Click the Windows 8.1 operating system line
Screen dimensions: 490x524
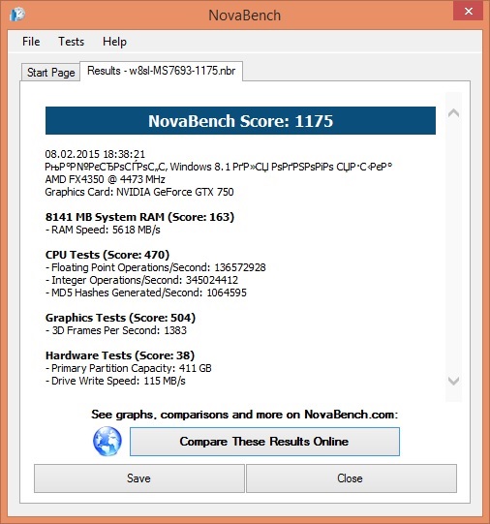coord(219,167)
